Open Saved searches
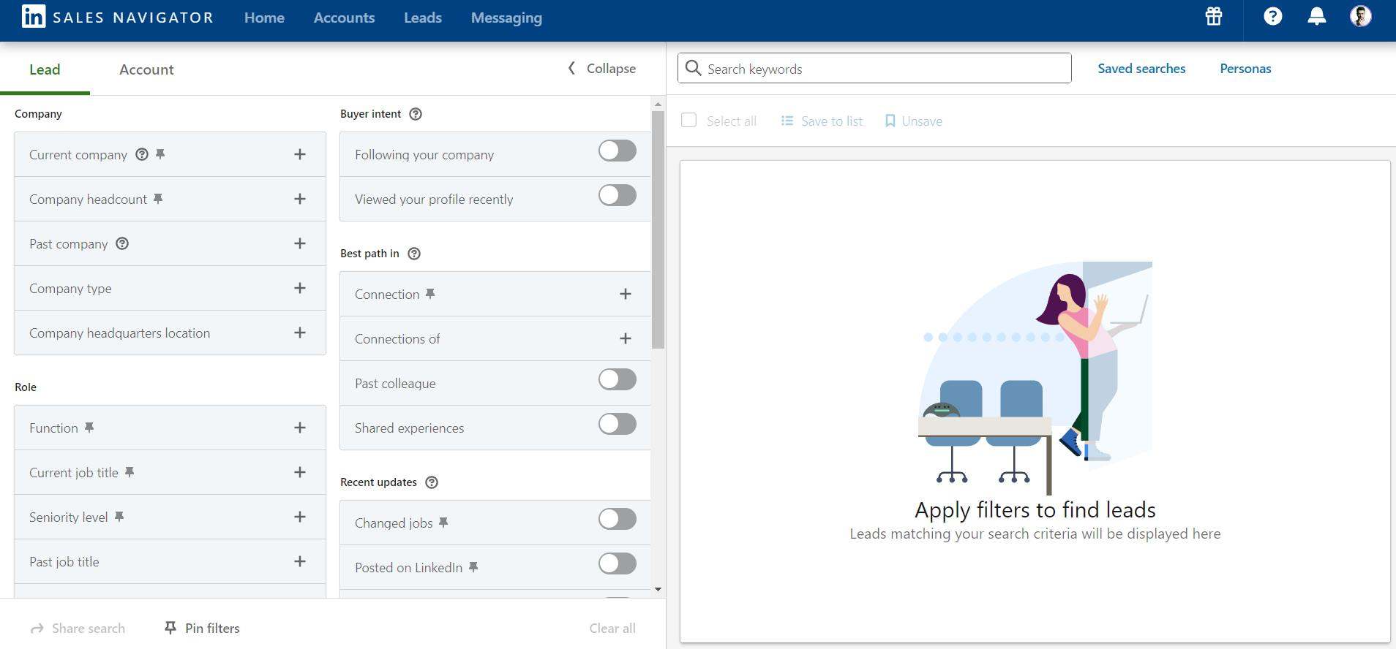Image resolution: width=1396 pixels, height=649 pixels. pos(1141,68)
